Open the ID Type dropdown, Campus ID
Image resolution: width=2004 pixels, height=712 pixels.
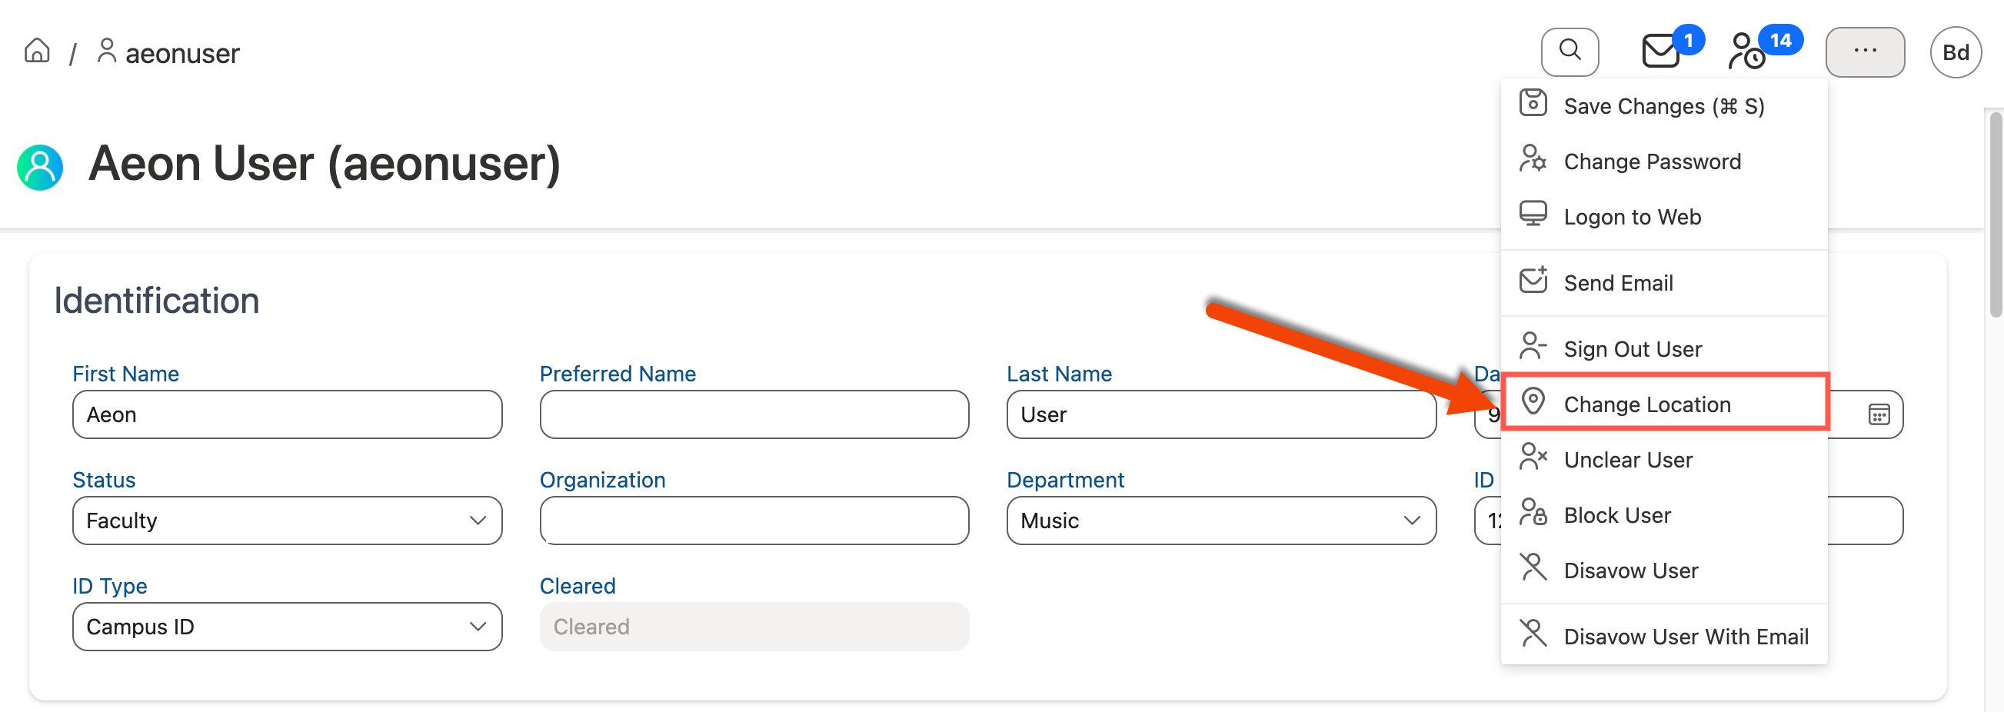286,626
